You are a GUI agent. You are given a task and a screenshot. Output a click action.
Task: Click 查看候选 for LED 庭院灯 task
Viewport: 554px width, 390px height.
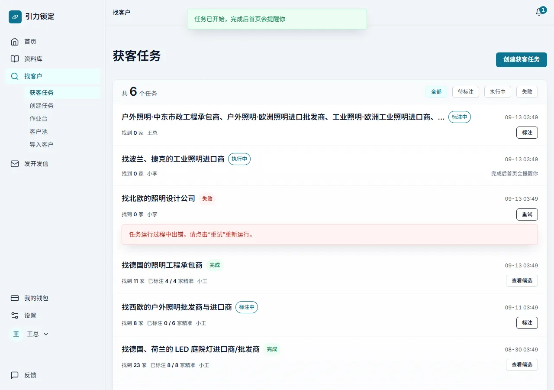click(x=522, y=365)
